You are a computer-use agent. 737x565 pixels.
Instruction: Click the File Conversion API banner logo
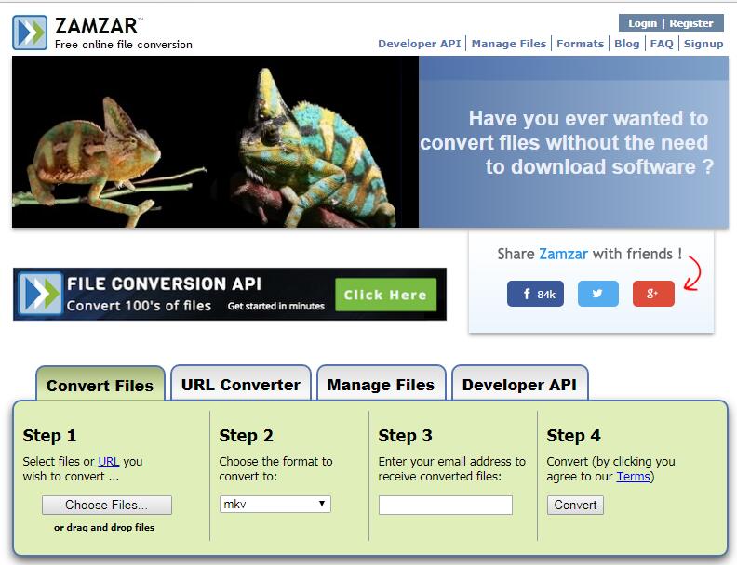tap(40, 294)
